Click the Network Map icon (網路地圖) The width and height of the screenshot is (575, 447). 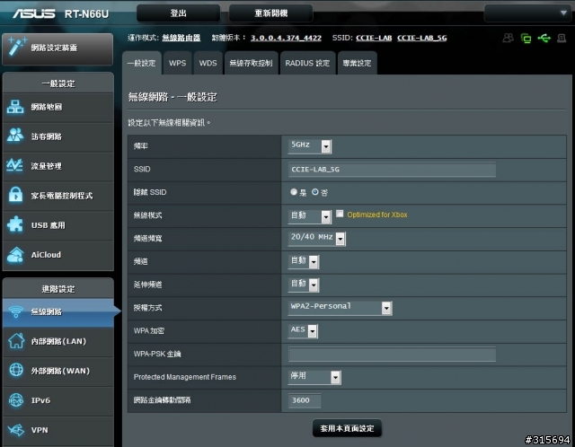tap(15, 107)
